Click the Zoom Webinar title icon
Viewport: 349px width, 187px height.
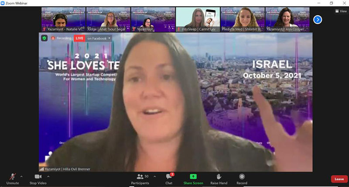[3, 3]
